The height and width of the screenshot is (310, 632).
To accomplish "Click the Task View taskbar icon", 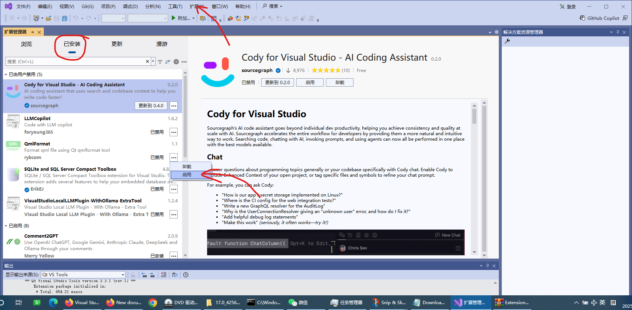I will pyautogui.click(x=19, y=303).
